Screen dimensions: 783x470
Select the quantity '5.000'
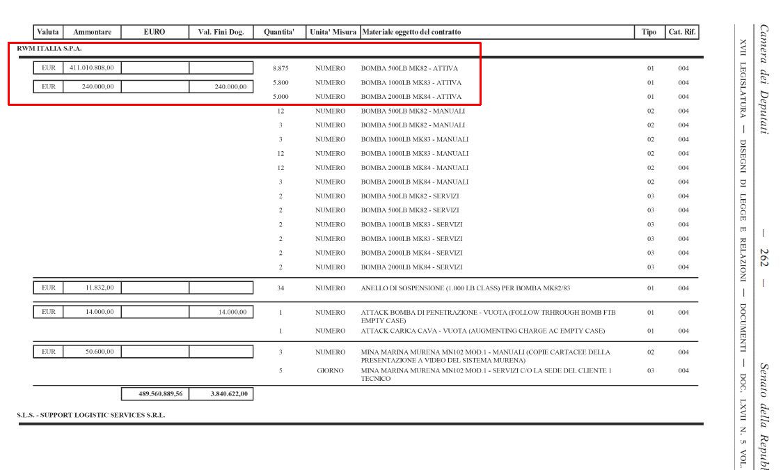(x=280, y=96)
